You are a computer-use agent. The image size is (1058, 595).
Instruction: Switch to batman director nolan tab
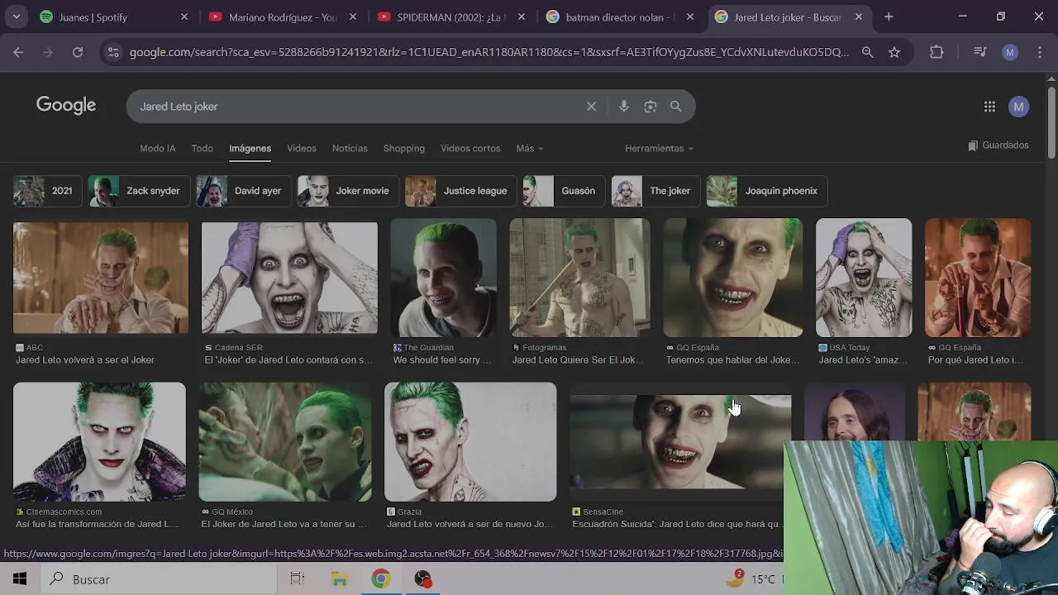(x=619, y=17)
